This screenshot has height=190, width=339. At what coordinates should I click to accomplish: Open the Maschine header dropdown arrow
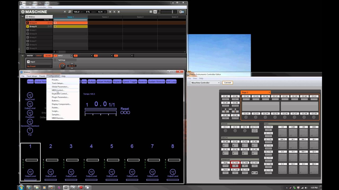point(65,12)
